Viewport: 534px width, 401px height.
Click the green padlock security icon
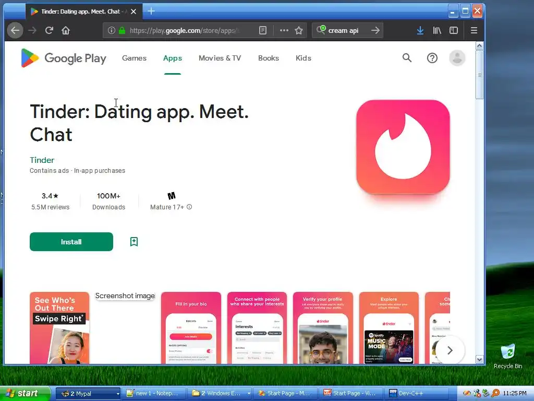click(x=122, y=30)
